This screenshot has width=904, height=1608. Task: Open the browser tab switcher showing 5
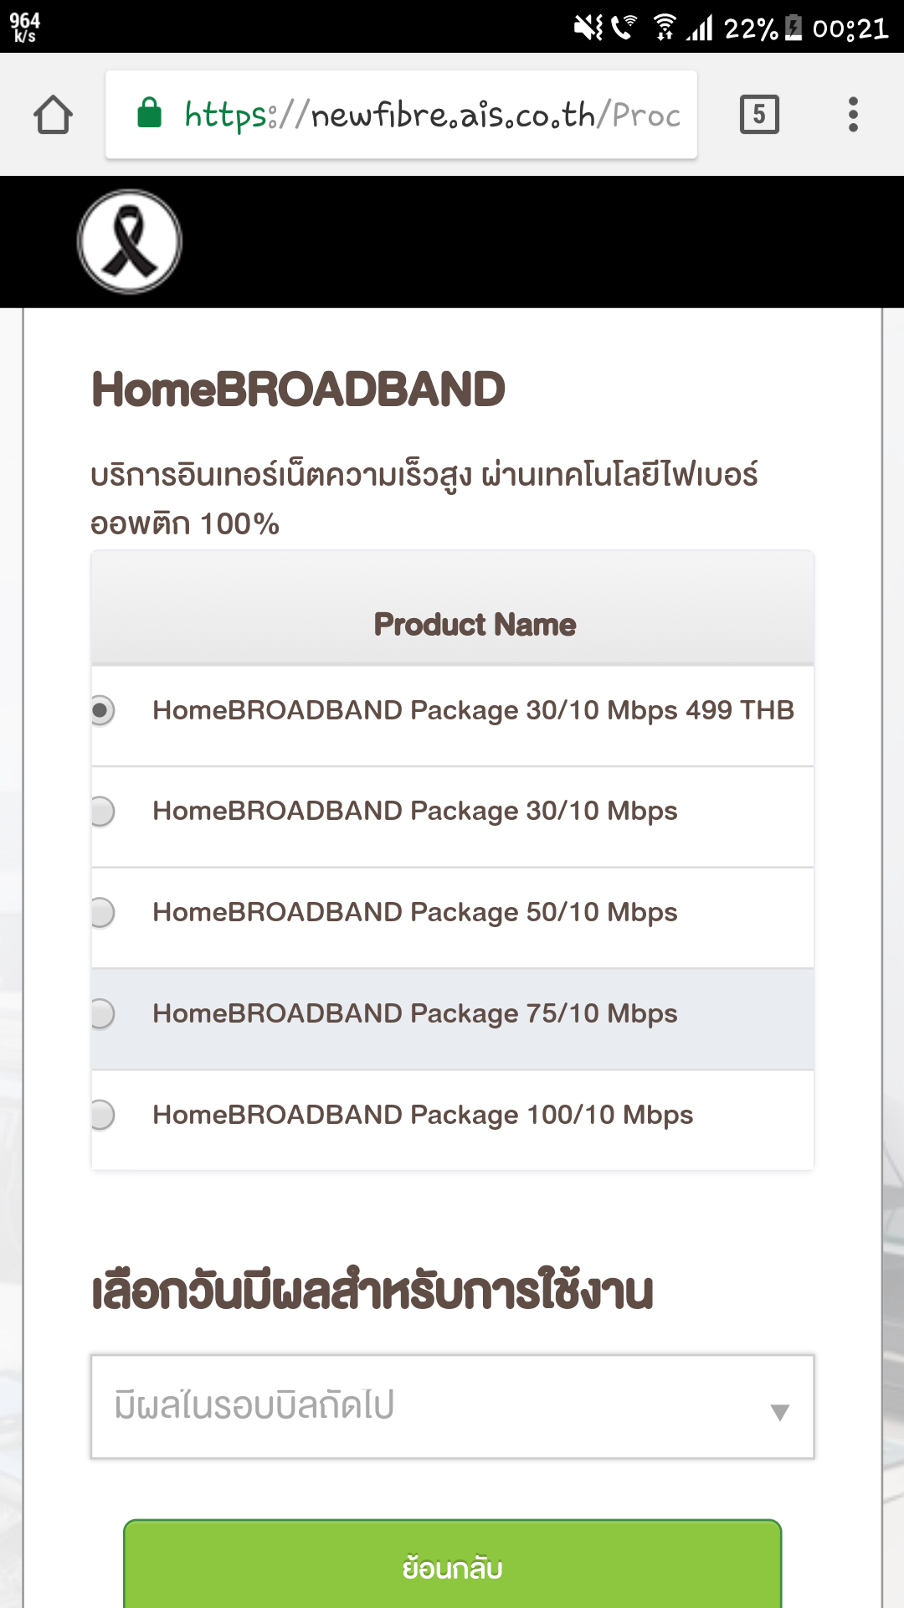759,115
